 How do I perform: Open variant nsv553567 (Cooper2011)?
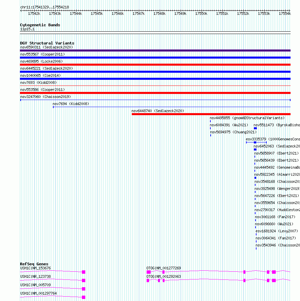click(x=42, y=54)
